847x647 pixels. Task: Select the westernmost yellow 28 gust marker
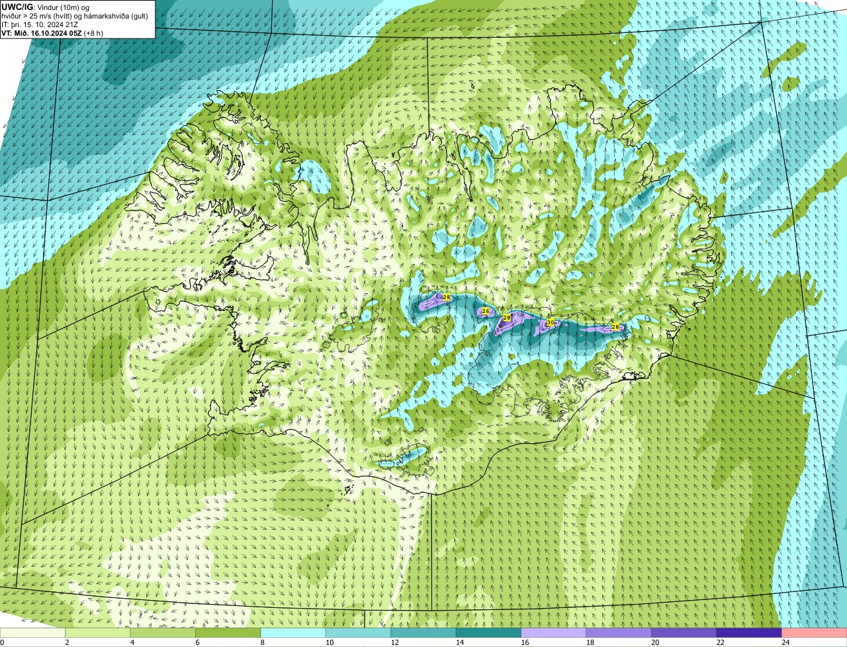[447, 298]
